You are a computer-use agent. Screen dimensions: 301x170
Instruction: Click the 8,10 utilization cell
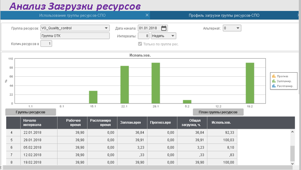[x=222, y=147]
